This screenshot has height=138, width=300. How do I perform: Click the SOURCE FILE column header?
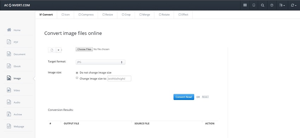(x=142, y=124)
